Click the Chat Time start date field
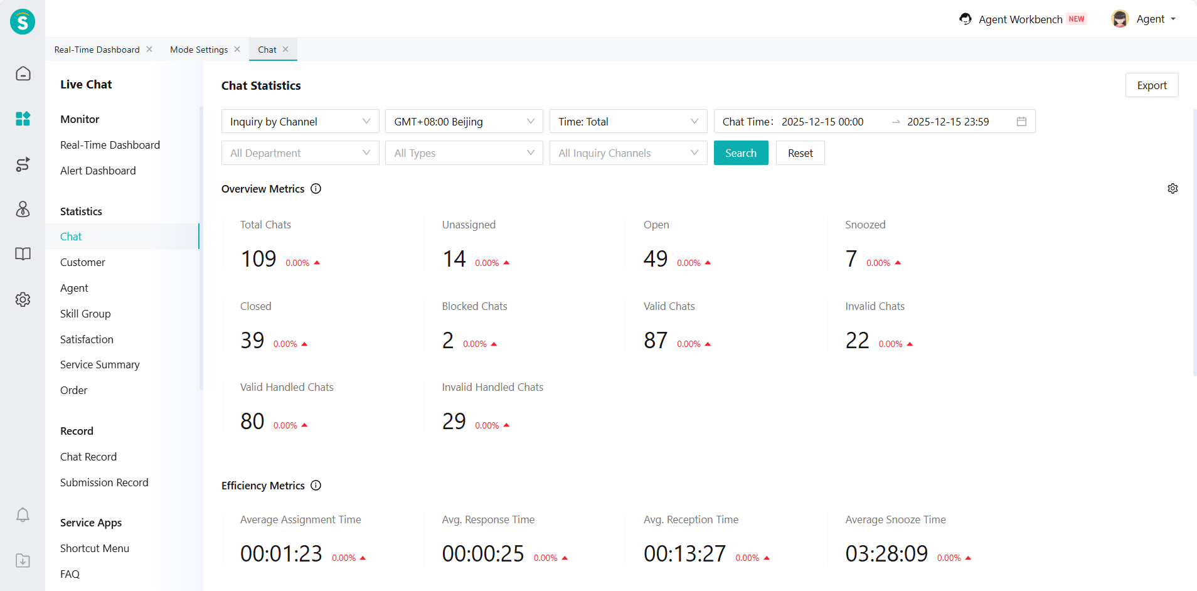Image resolution: width=1197 pixels, height=591 pixels. [822, 122]
